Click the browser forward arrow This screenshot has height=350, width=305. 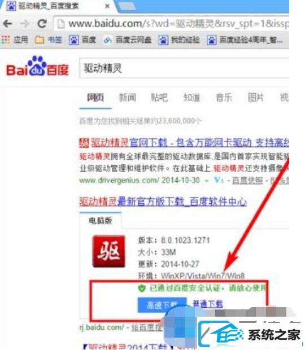click(24, 24)
